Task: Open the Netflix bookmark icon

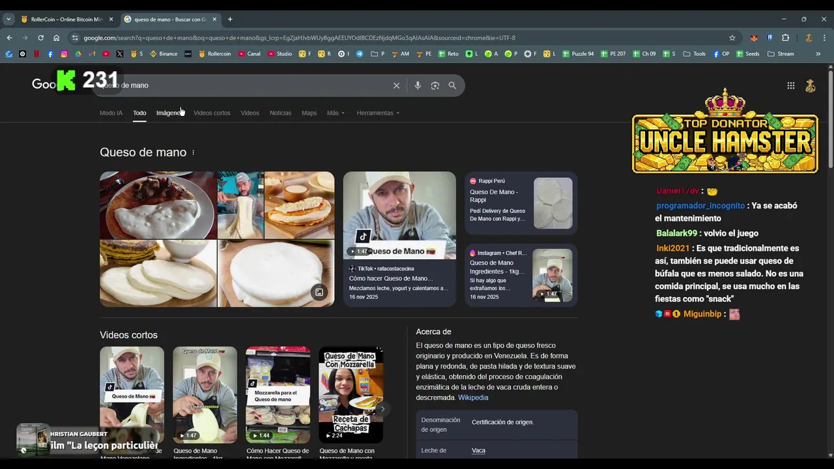Action: pyautogui.click(x=36, y=54)
